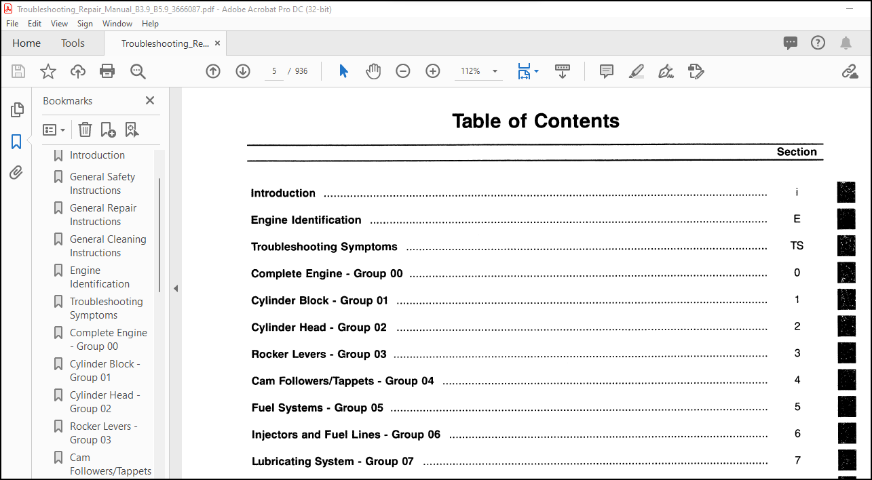This screenshot has height=480, width=872.
Task: Open General Cleaning Instructions bookmark
Action: click(108, 246)
